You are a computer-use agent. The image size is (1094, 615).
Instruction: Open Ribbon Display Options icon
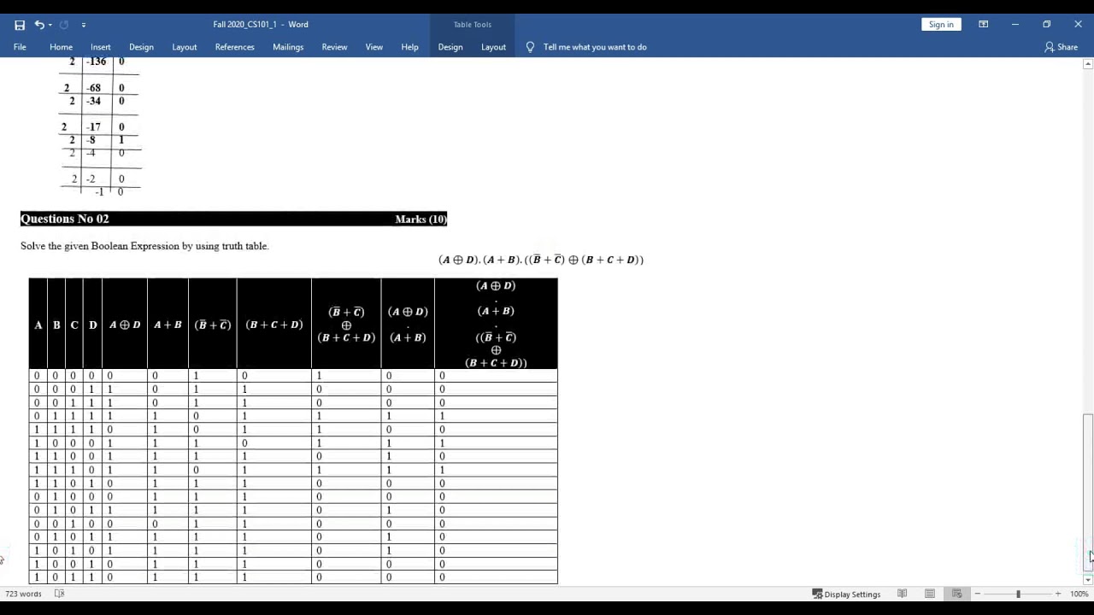click(x=984, y=25)
